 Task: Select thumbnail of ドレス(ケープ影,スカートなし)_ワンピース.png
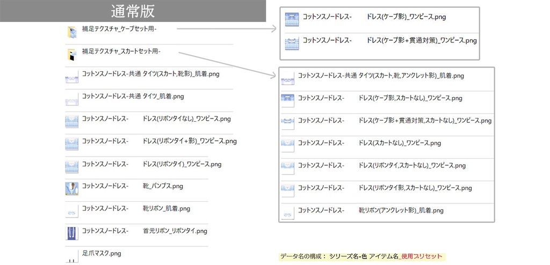click(x=288, y=101)
